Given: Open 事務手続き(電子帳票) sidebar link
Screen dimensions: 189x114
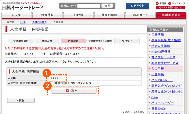Looking at the screenshot, I should pyautogui.click(x=166, y=40).
